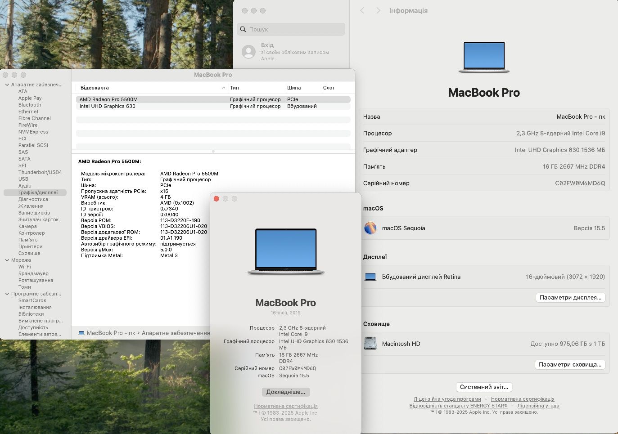Click the Докладніше… button
618x434 pixels.
click(x=286, y=392)
